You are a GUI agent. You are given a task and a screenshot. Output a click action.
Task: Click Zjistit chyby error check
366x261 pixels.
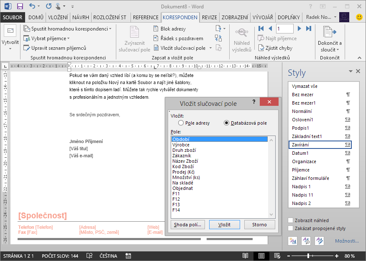coord(275,48)
